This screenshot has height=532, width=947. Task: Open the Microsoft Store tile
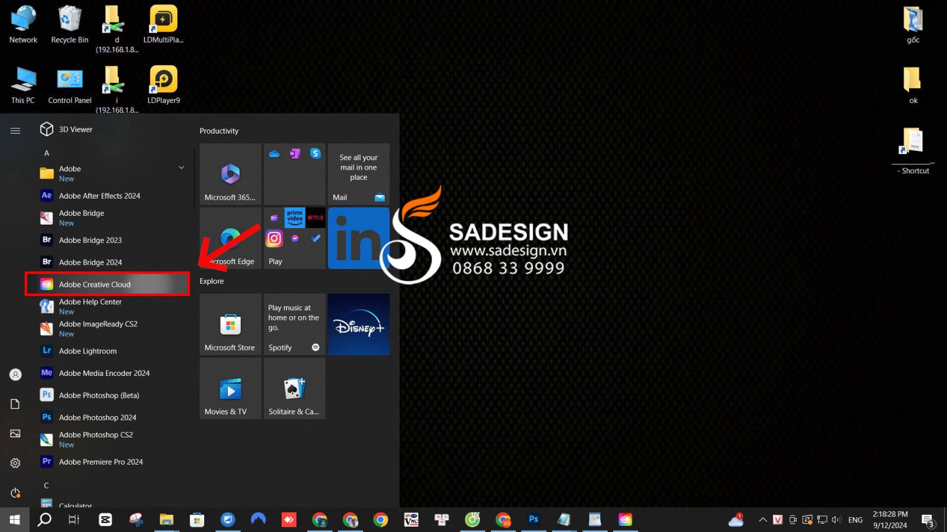point(230,324)
